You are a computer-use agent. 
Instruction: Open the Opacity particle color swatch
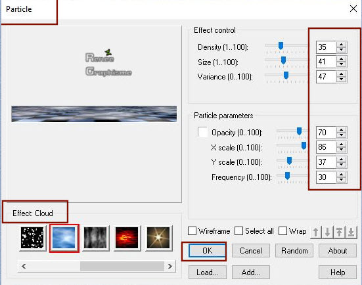pyautogui.click(x=202, y=132)
